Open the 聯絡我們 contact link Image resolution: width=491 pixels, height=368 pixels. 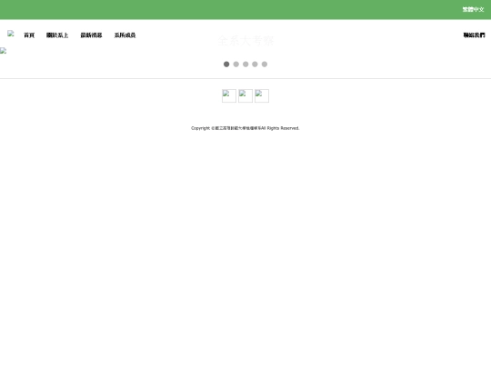point(474,35)
